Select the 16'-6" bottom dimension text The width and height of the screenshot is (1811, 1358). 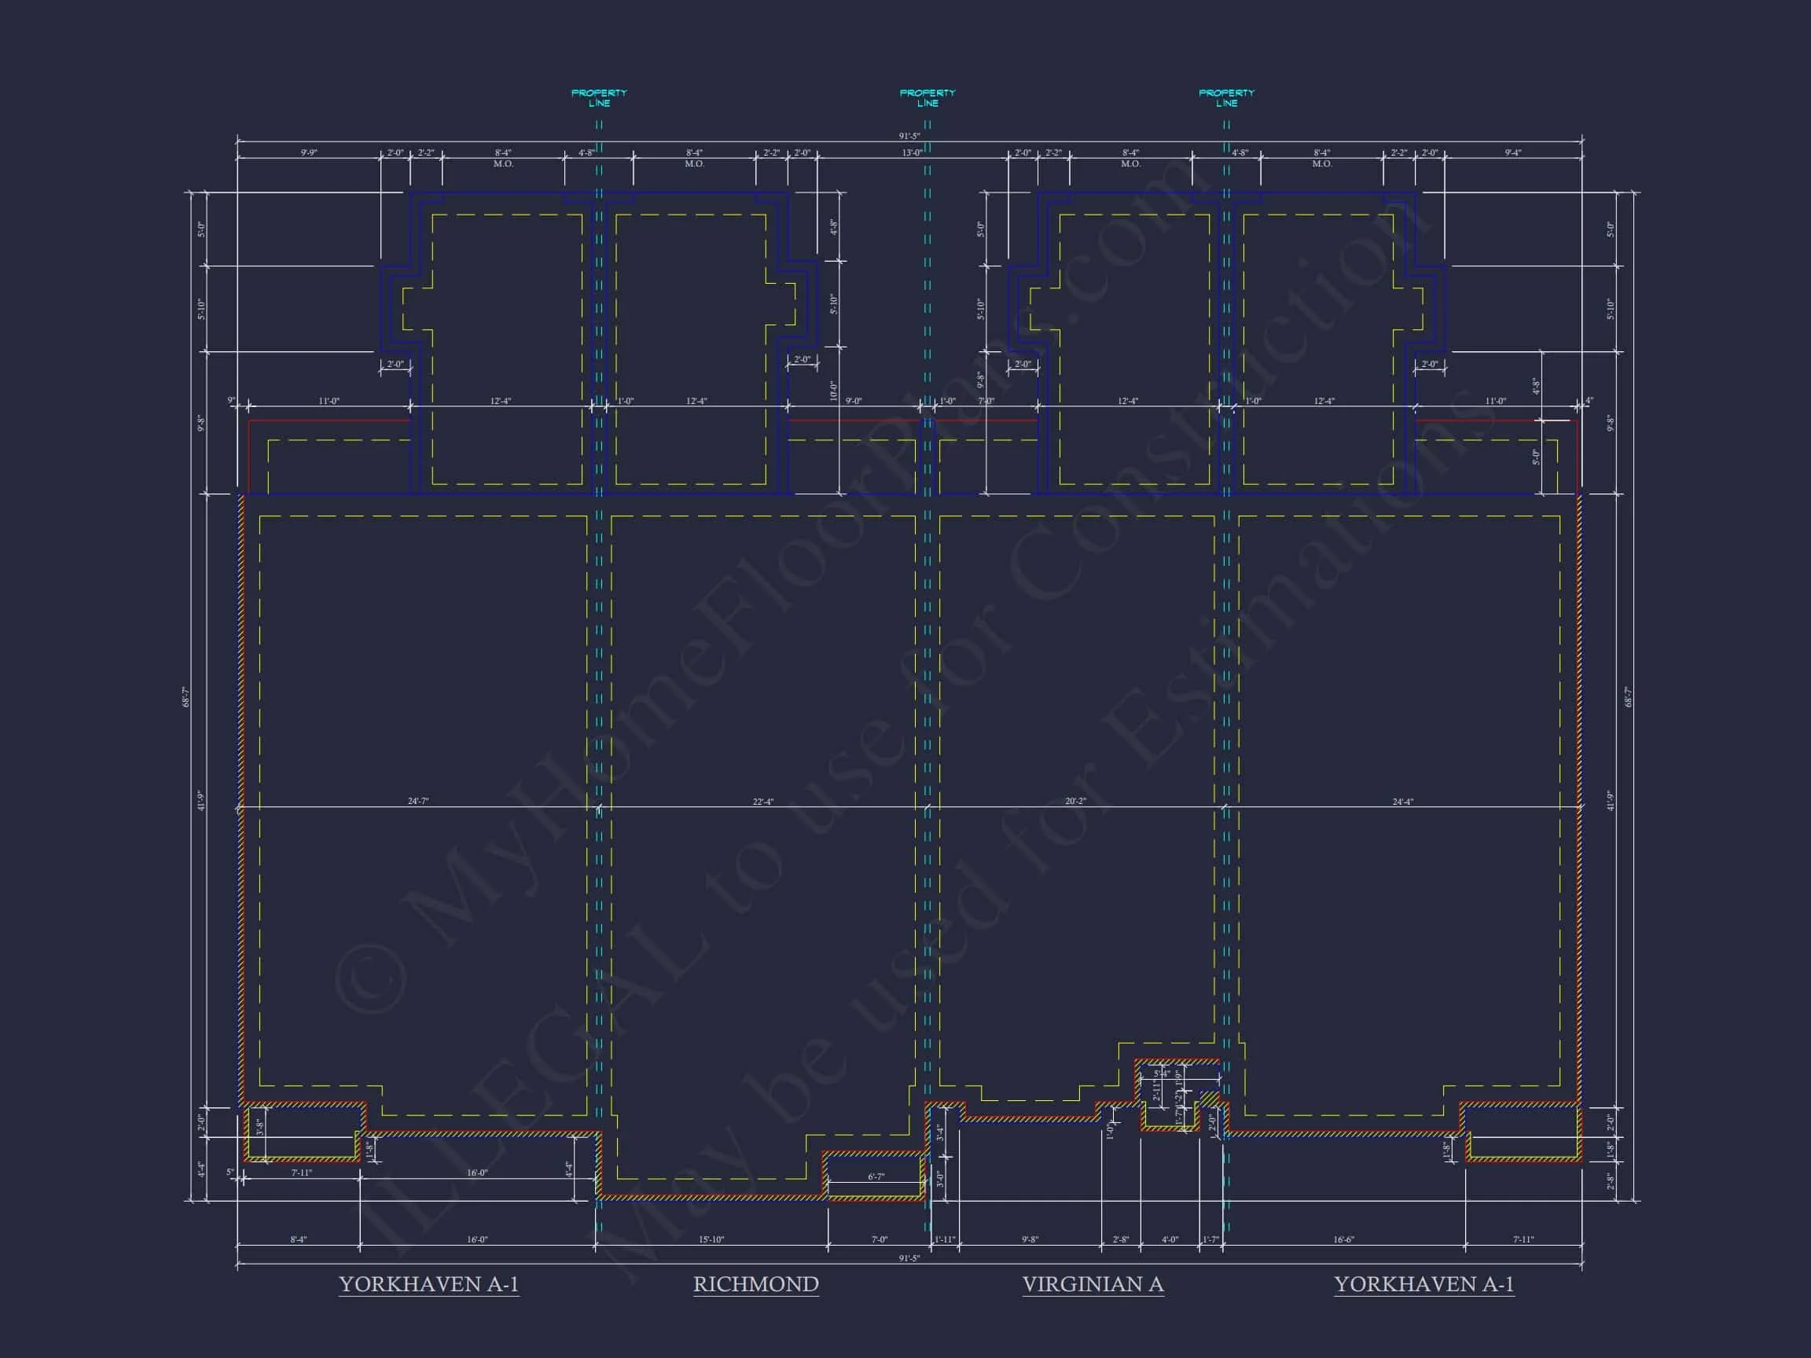[1343, 1239]
